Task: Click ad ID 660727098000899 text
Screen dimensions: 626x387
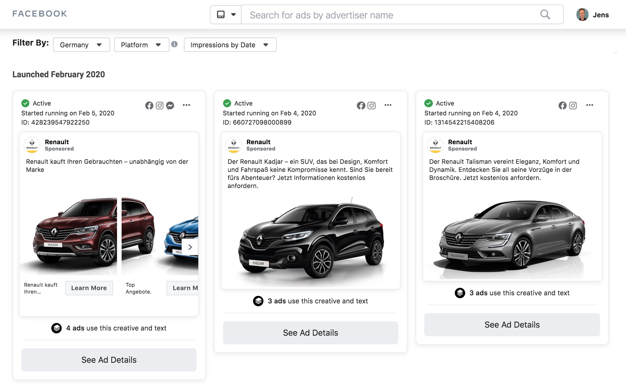Action: (x=257, y=122)
